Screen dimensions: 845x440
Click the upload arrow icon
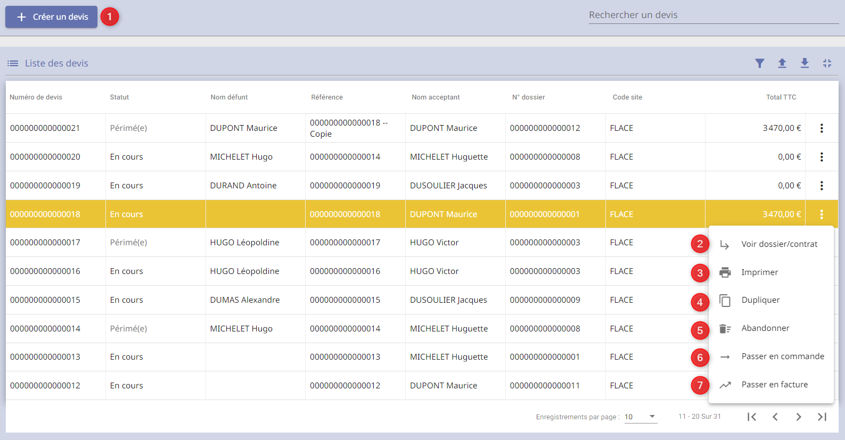click(782, 63)
